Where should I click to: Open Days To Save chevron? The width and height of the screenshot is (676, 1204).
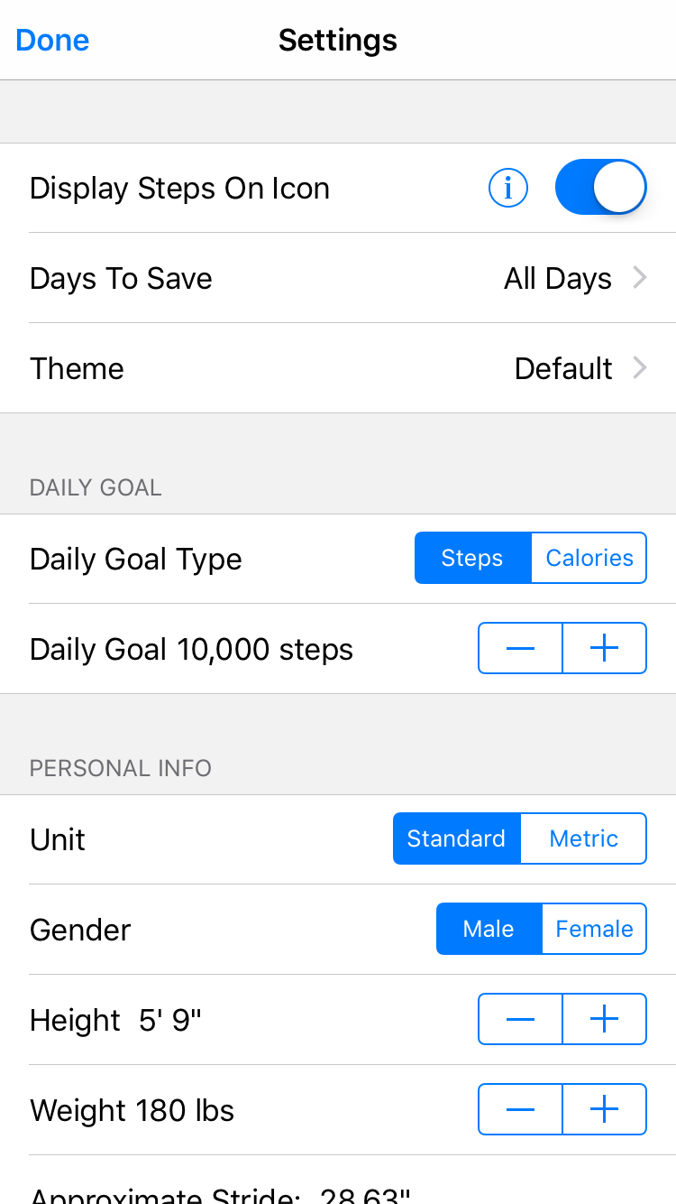(640, 278)
